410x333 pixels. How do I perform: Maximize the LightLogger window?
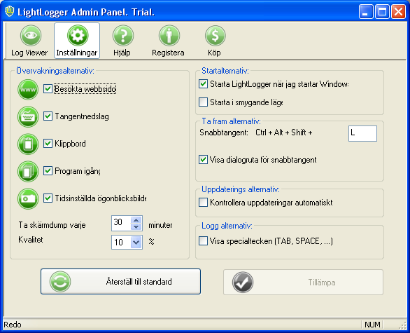[x=382, y=11]
